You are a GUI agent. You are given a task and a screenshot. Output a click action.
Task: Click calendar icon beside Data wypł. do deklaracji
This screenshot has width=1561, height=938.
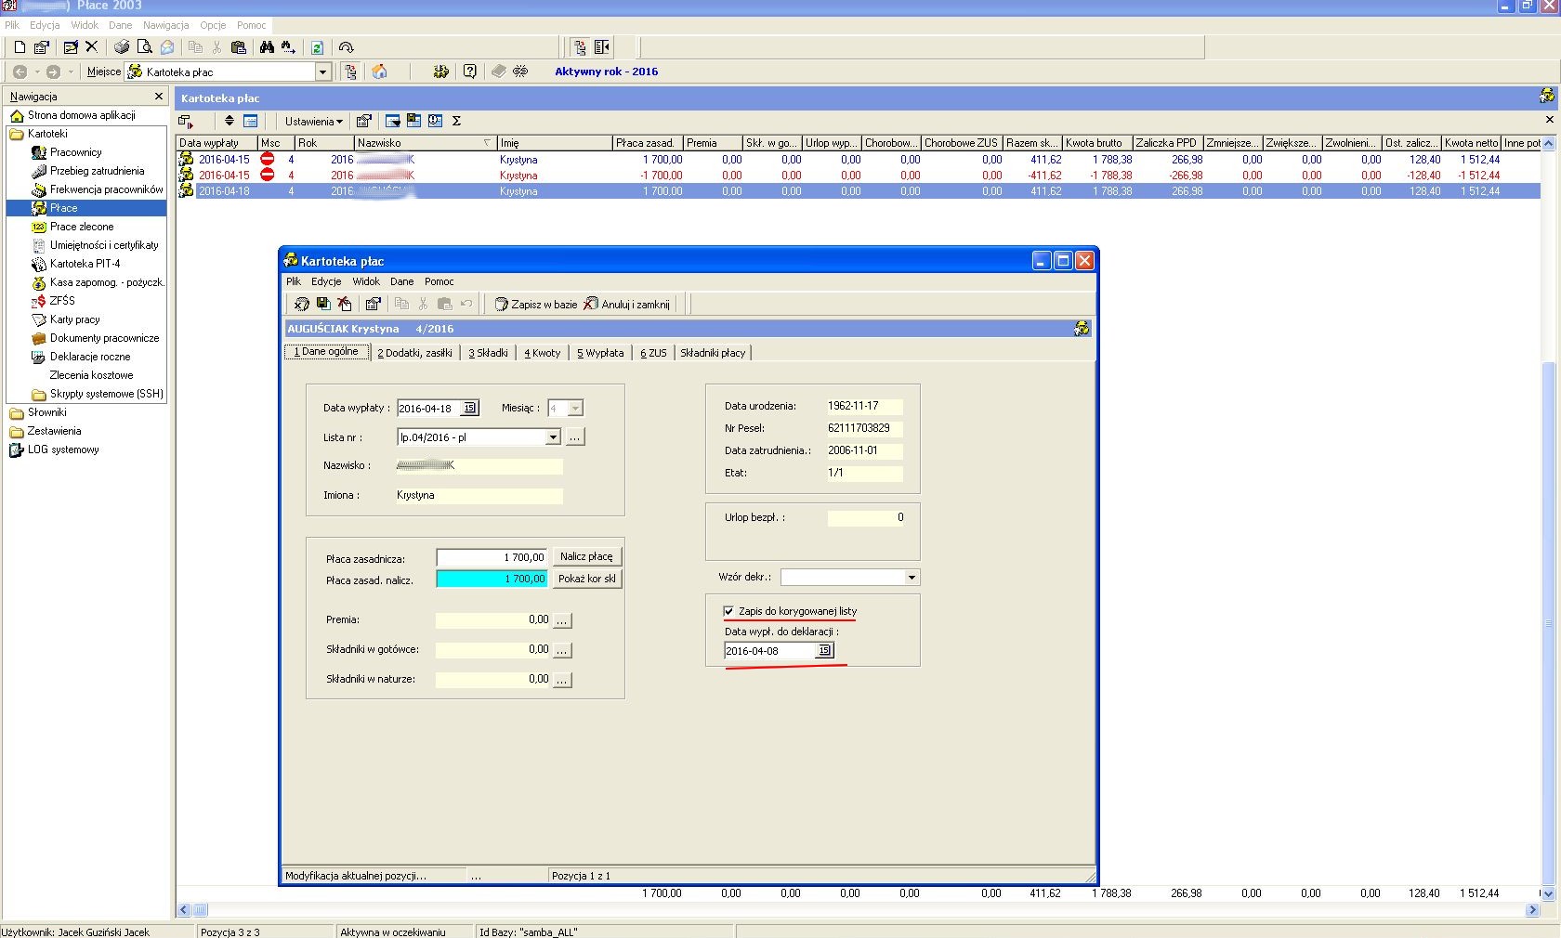[x=824, y=651]
